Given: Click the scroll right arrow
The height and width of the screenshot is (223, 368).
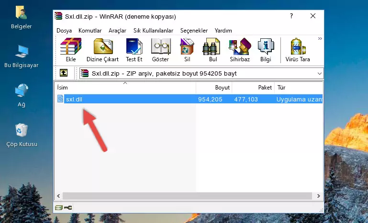Looking at the screenshot, I should [x=319, y=196].
